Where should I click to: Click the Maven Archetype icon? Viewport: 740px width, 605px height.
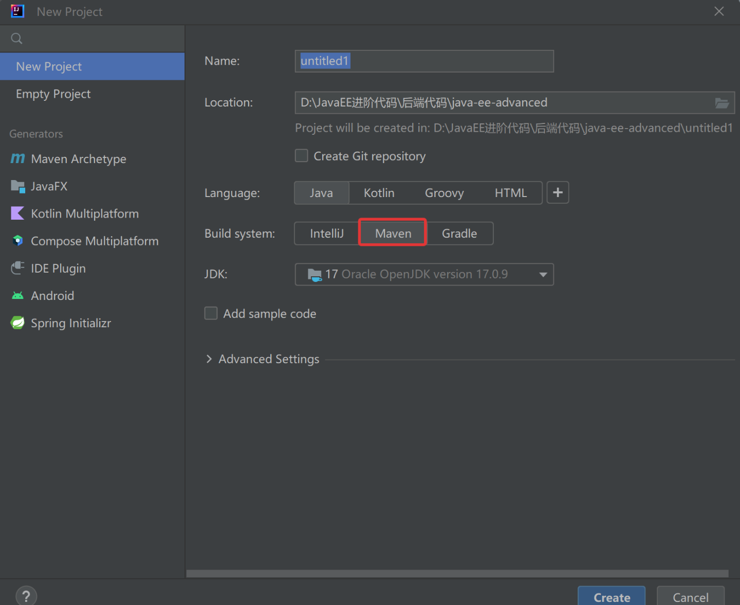pyautogui.click(x=17, y=158)
